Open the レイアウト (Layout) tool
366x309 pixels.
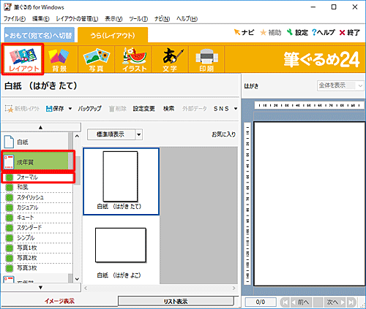click(x=23, y=59)
